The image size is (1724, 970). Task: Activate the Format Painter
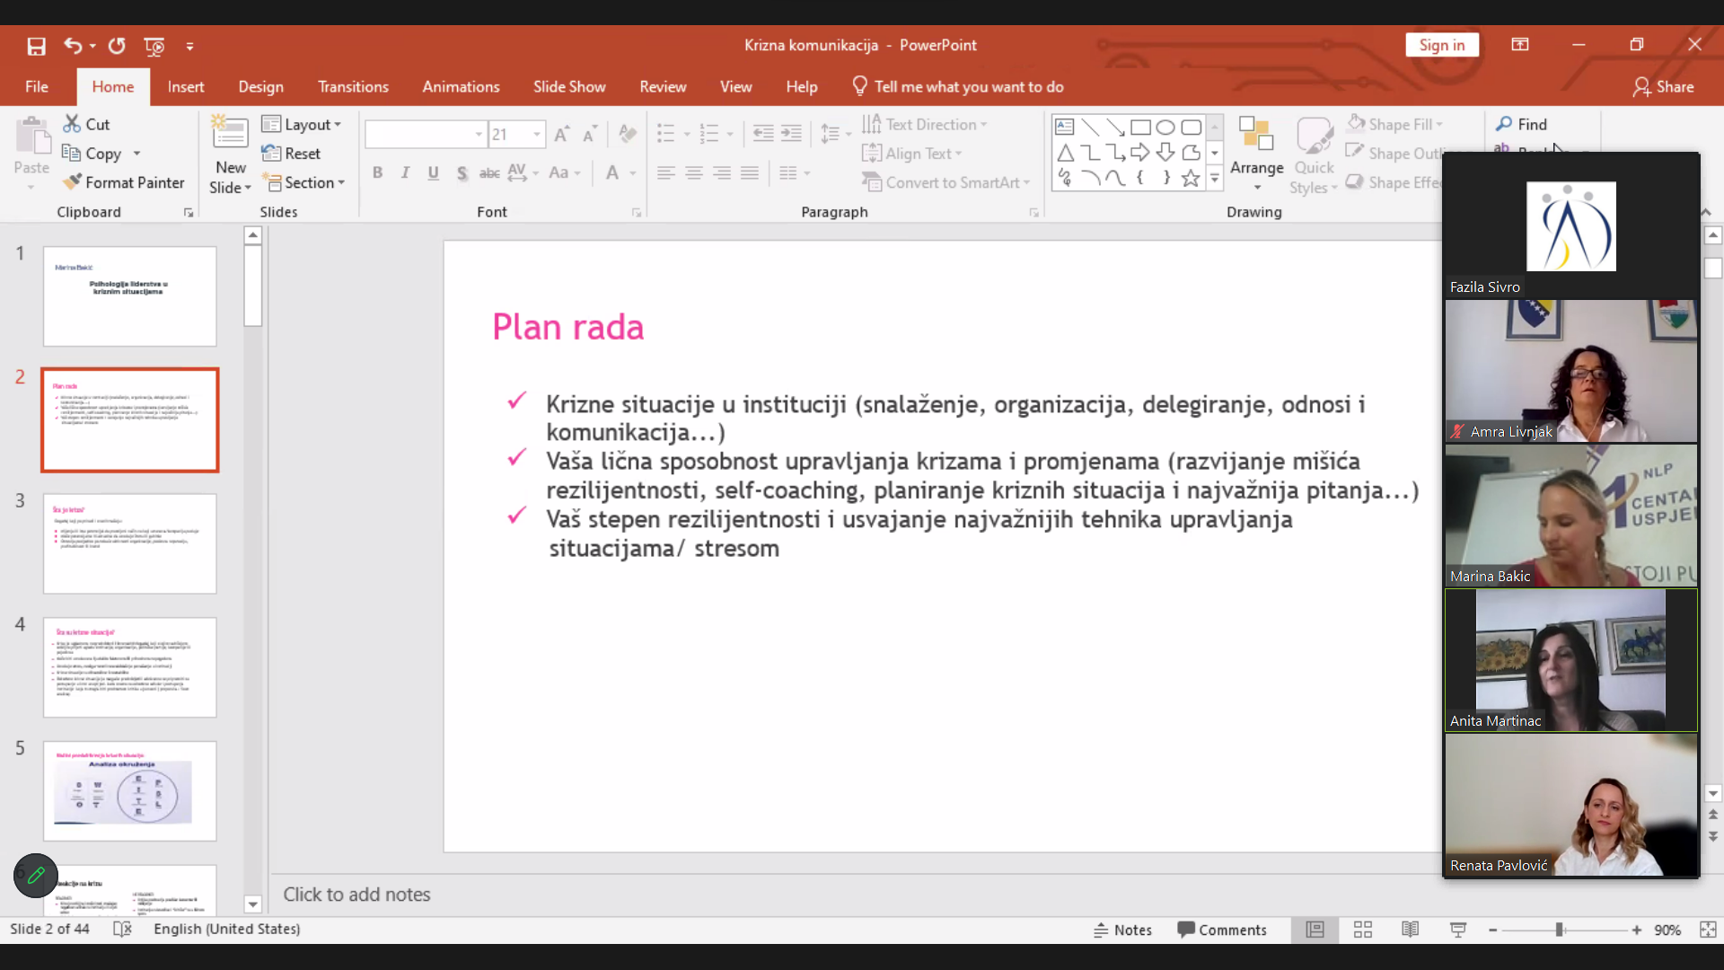pyautogui.click(x=124, y=182)
